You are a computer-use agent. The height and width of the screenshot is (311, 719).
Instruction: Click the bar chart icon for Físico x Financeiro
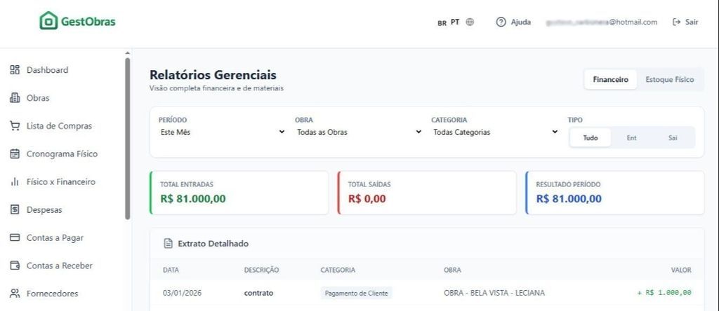tap(14, 182)
